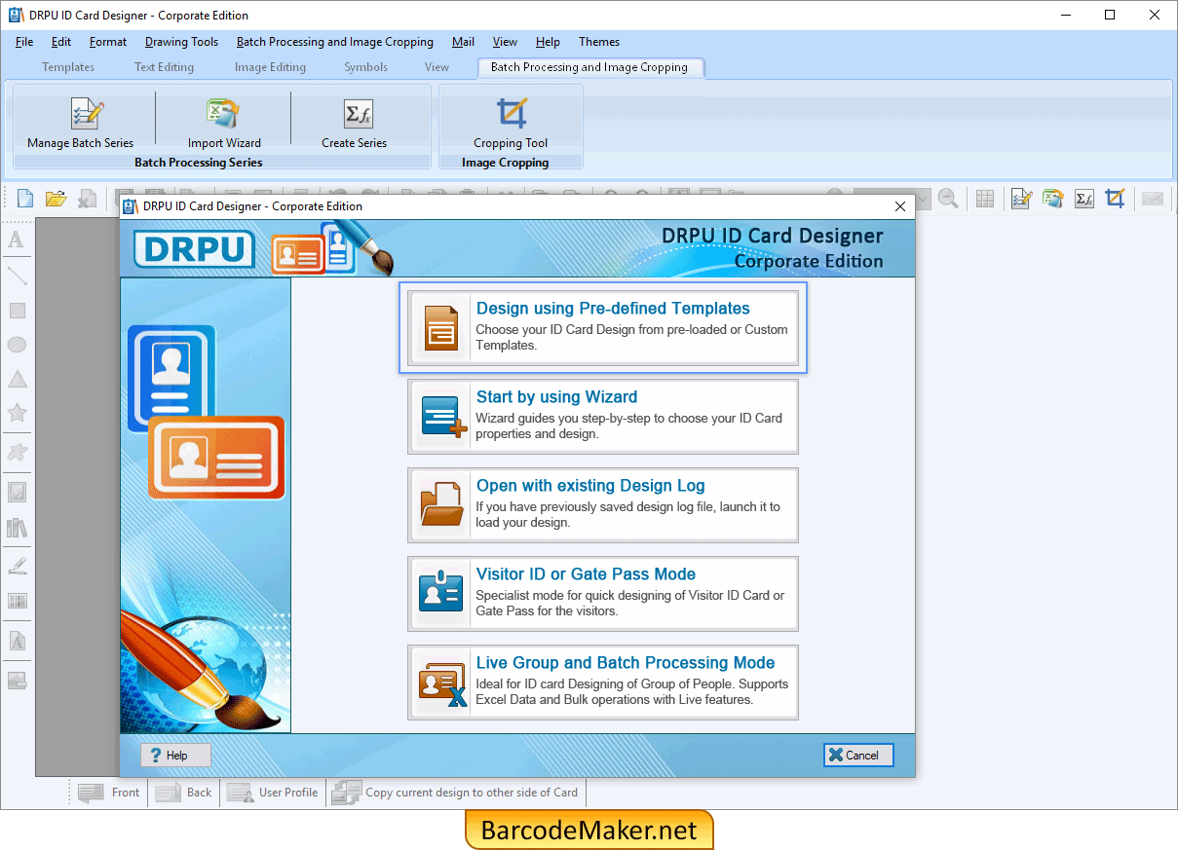1178x850 pixels.
Task: Open the Drawing Tools menu
Action: coord(181,42)
